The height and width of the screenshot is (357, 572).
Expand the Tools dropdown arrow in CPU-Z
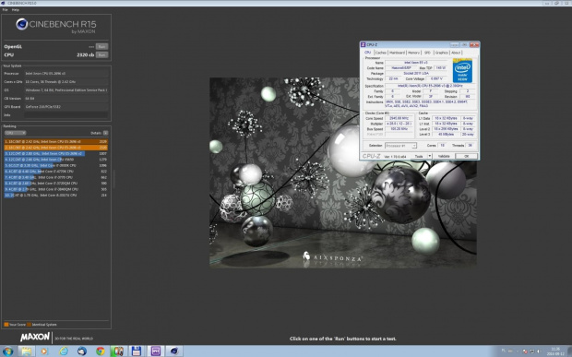tap(429, 156)
